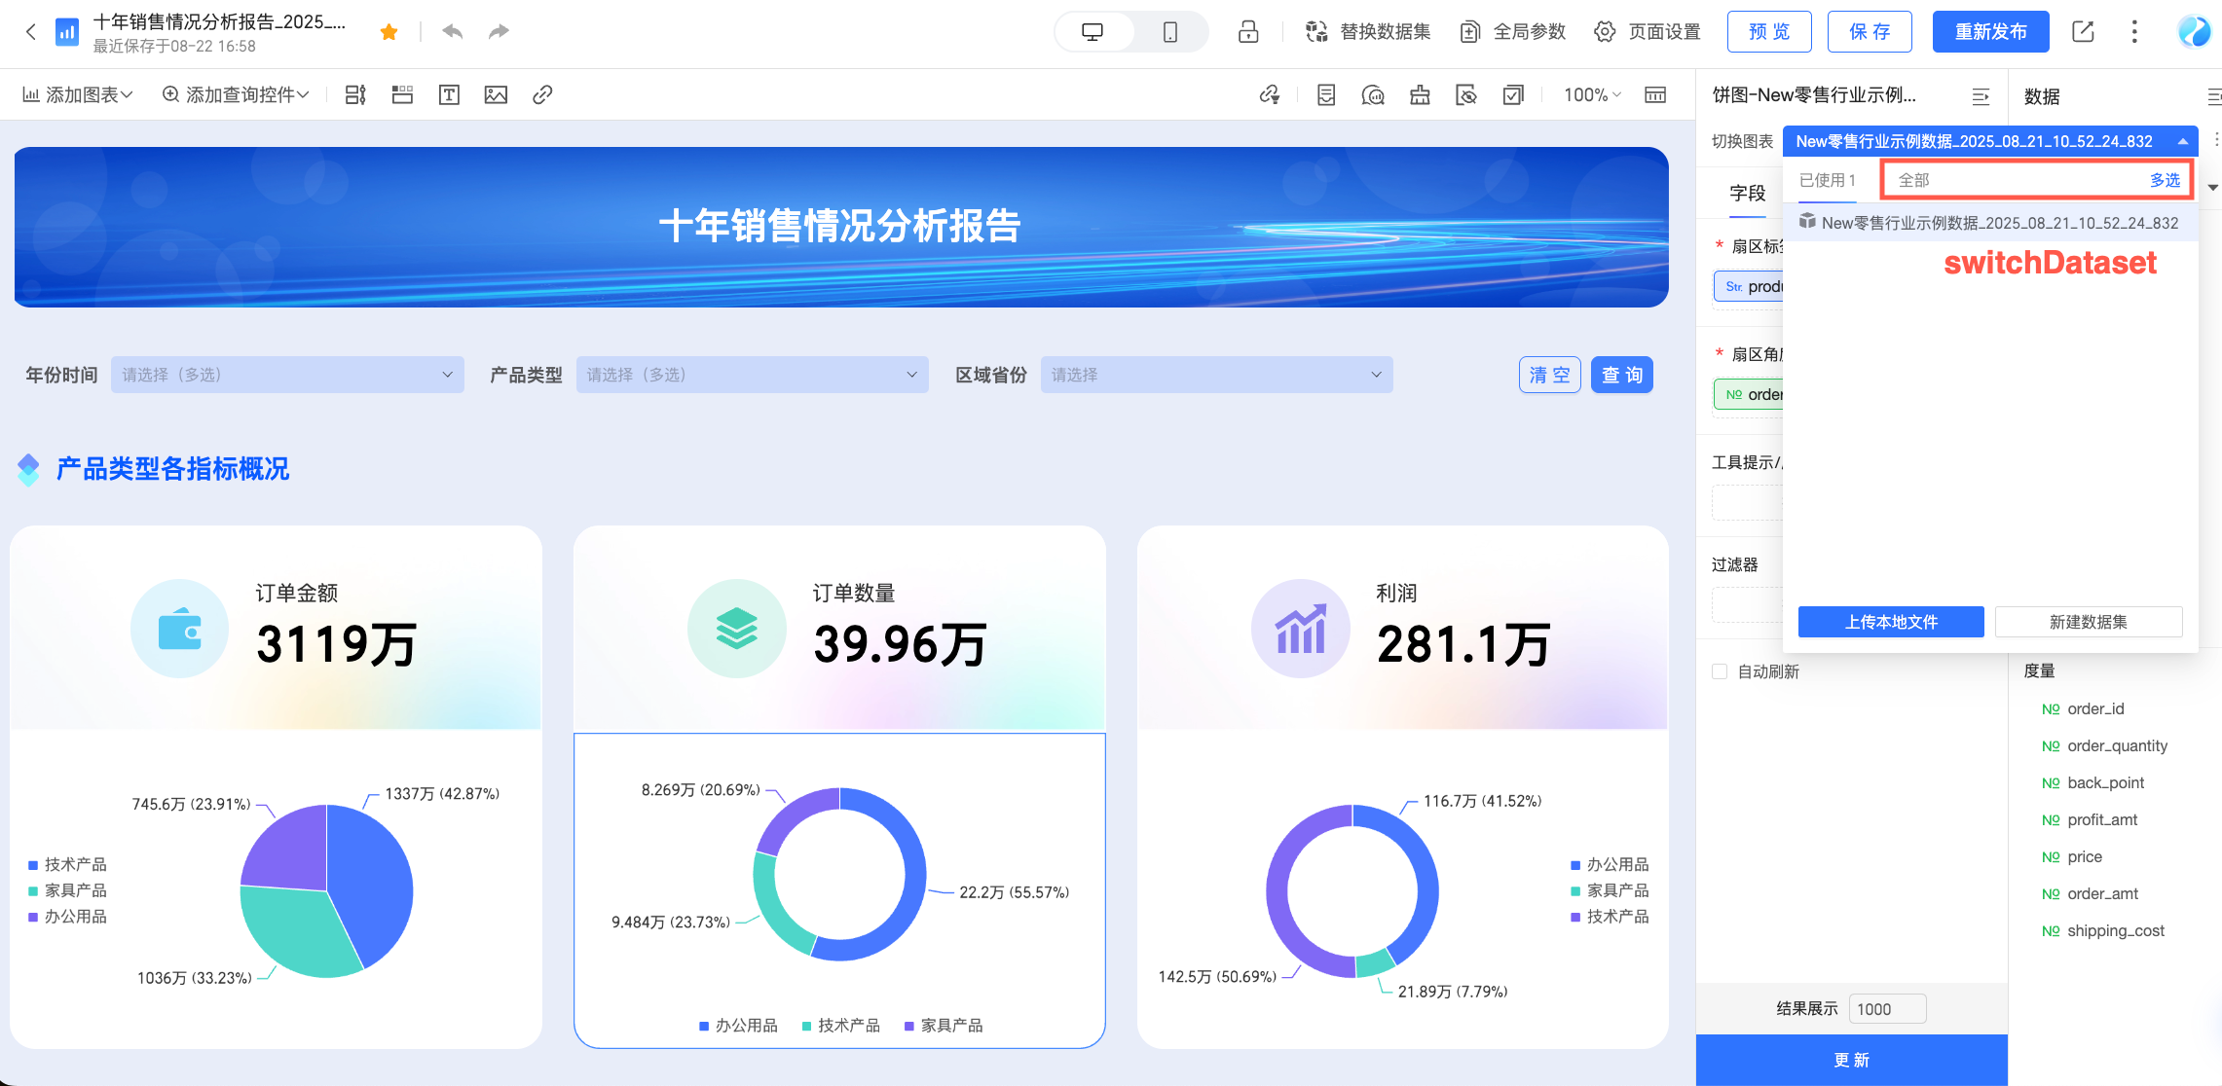Click the user avatar at top right
The image size is (2222, 1086).
[2195, 32]
